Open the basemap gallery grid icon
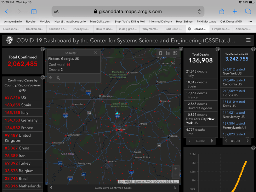The image size is (256, 192). (x=175, y=53)
